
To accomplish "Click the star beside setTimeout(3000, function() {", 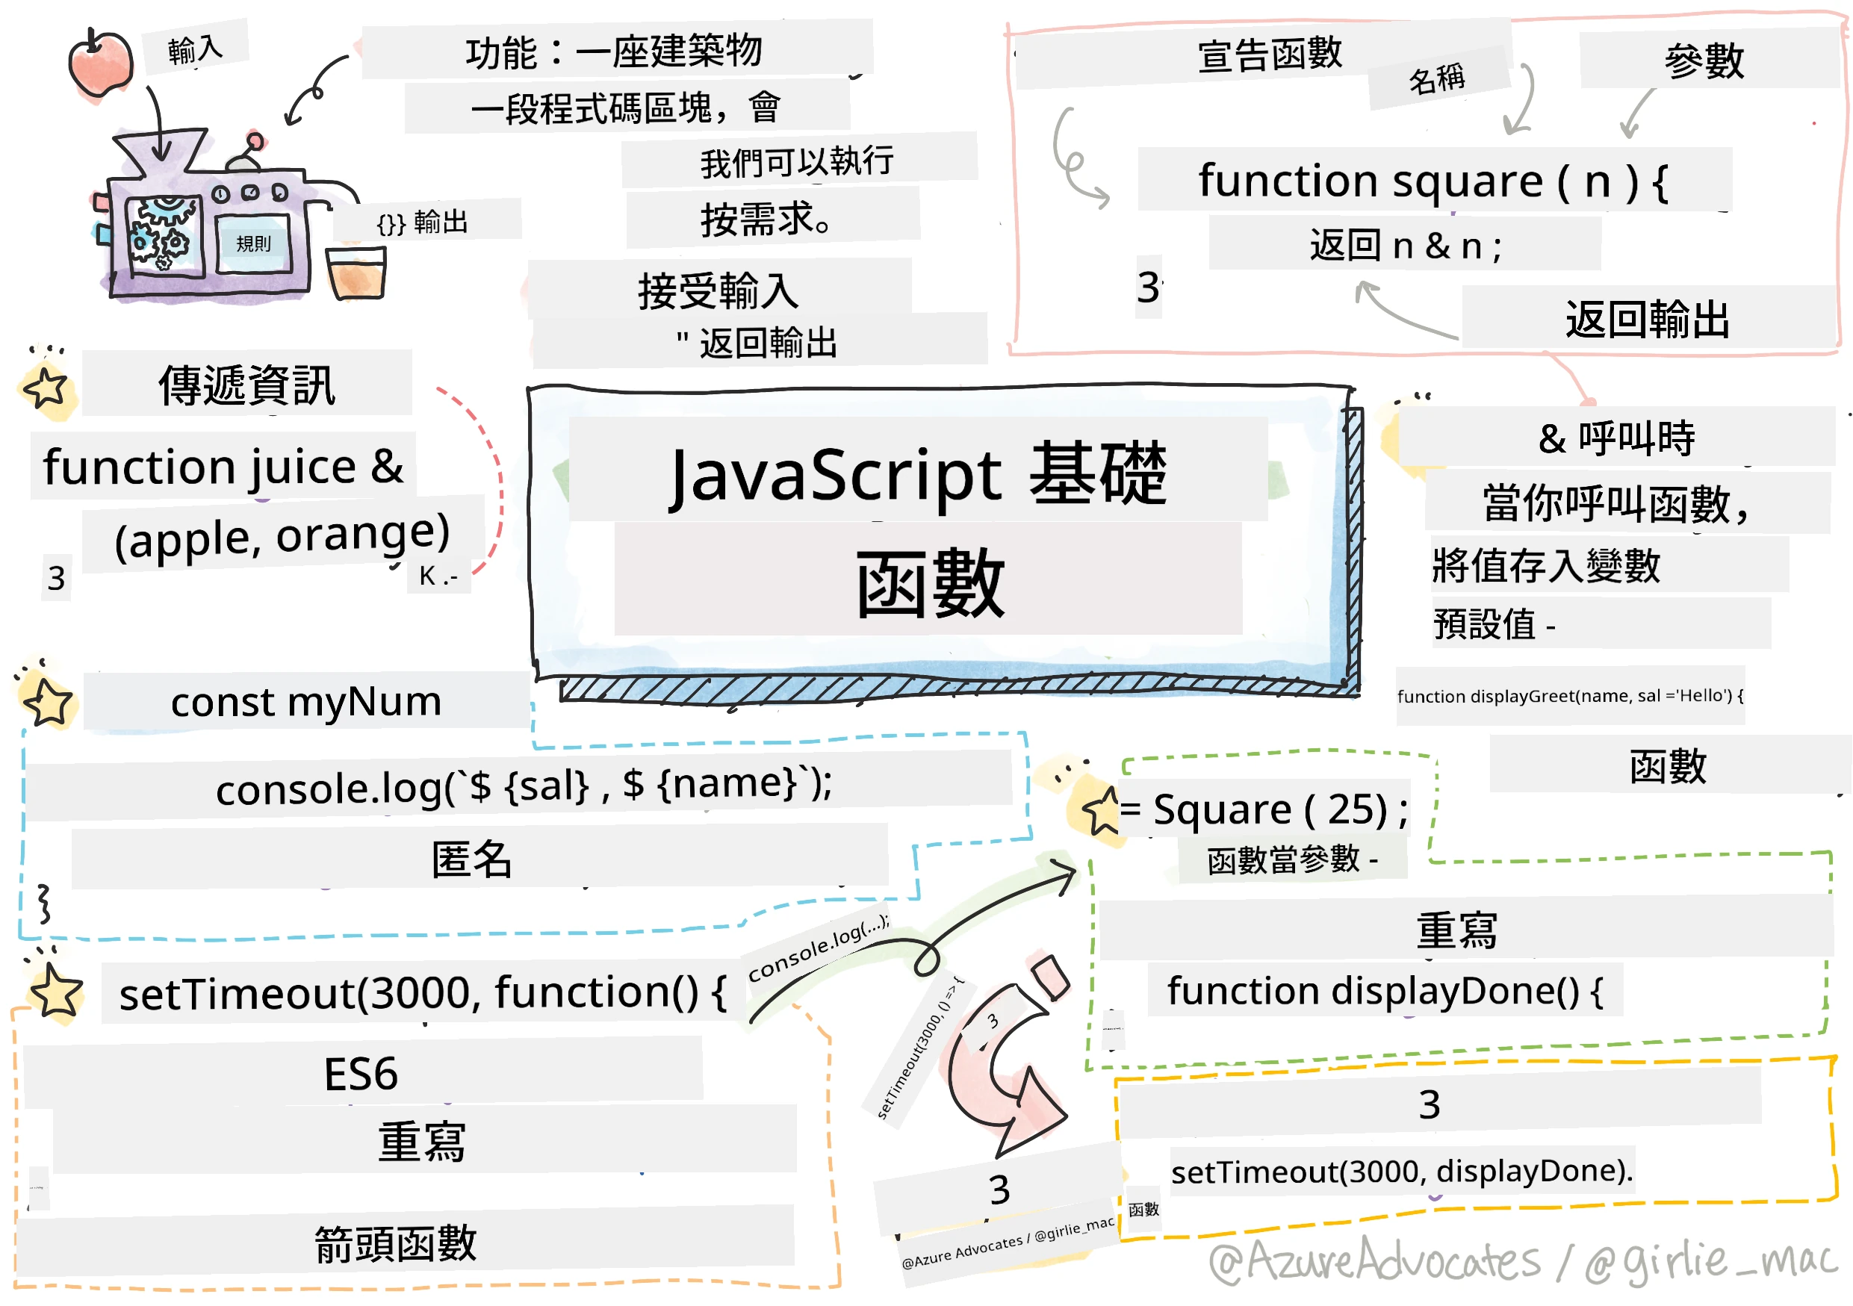I will tap(56, 992).
